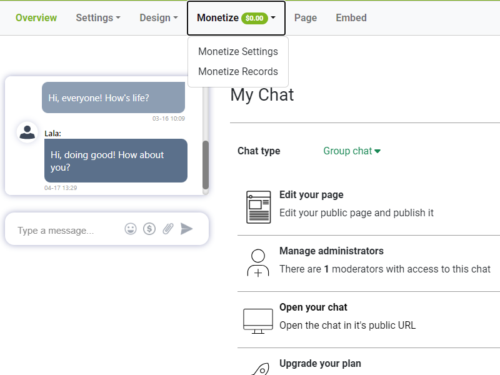
Task: Select Monetize Records from the menu
Action: (x=238, y=71)
